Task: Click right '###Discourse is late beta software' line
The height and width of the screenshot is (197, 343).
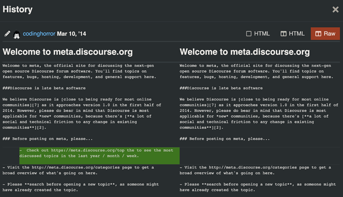Action: coord(221,88)
